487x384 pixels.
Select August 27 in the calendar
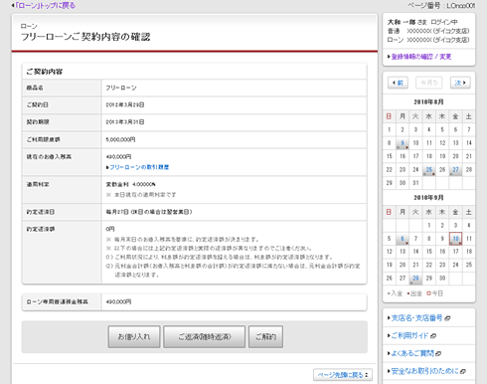pyautogui.click(x=455, y=169)
